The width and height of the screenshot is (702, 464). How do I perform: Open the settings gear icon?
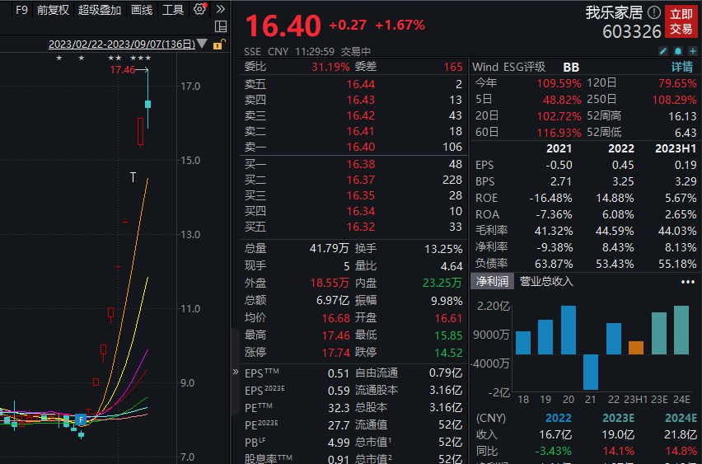[199, 10]
